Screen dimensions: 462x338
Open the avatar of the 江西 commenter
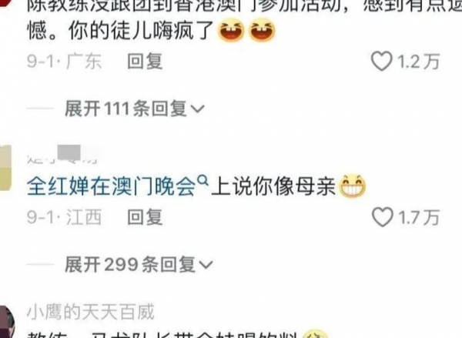[x=5, y=168]
